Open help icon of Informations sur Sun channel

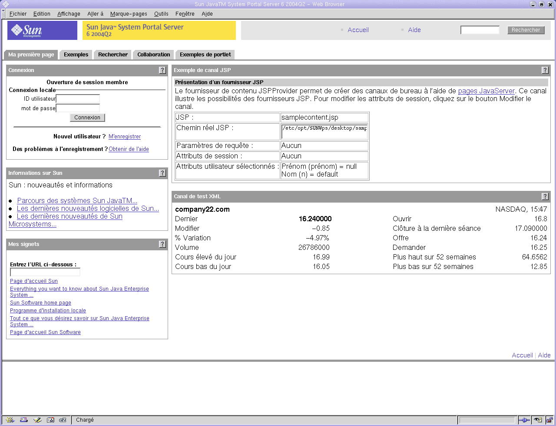(162, 173)
